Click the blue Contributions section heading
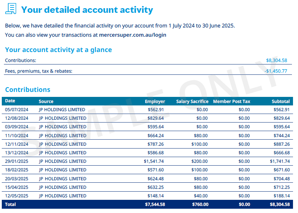298x213 pixels. click(x=27, y=90)
